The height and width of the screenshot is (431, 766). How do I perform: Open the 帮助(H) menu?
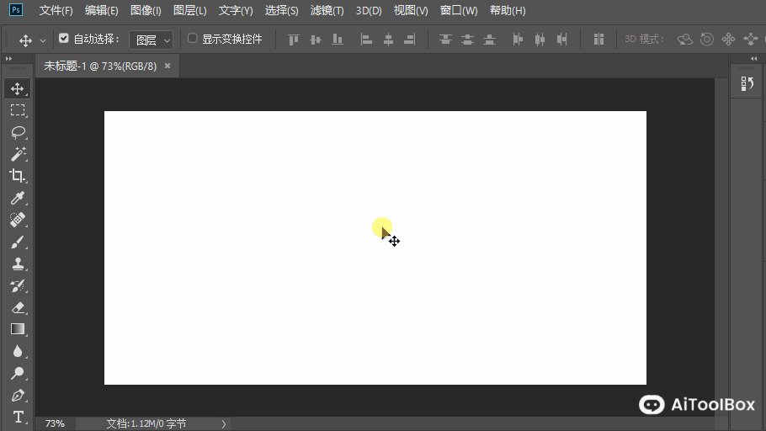point(507,10)
